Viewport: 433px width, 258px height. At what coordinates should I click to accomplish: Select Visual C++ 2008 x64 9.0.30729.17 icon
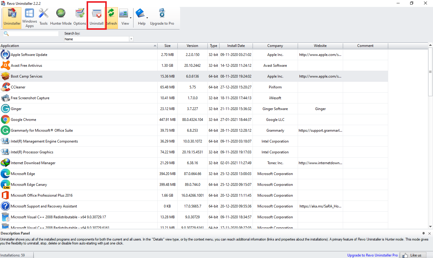point(5,217)
